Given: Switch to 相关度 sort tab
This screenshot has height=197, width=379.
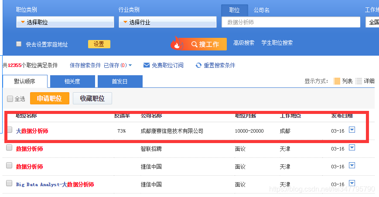Looking at the screenshot, I should (72, 81).
